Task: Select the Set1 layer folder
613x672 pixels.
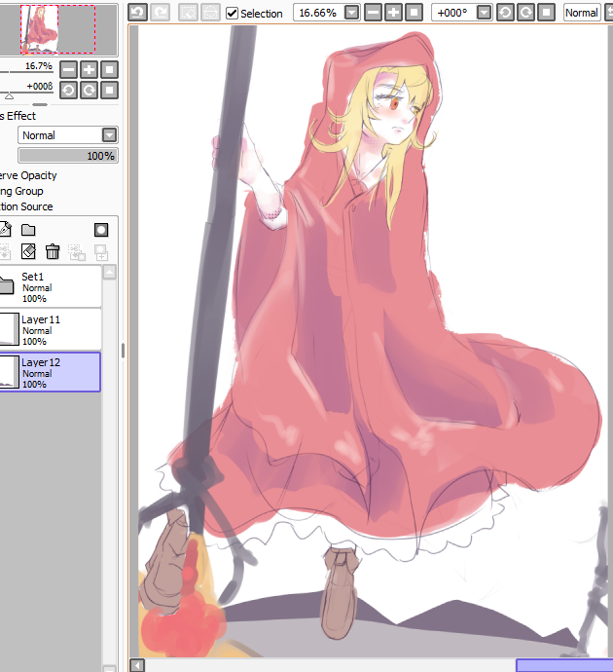Action: 51,286
